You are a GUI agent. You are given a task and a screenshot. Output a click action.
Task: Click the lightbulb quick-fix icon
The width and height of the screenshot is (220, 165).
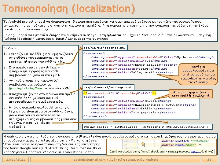click(x=143, y=144)
